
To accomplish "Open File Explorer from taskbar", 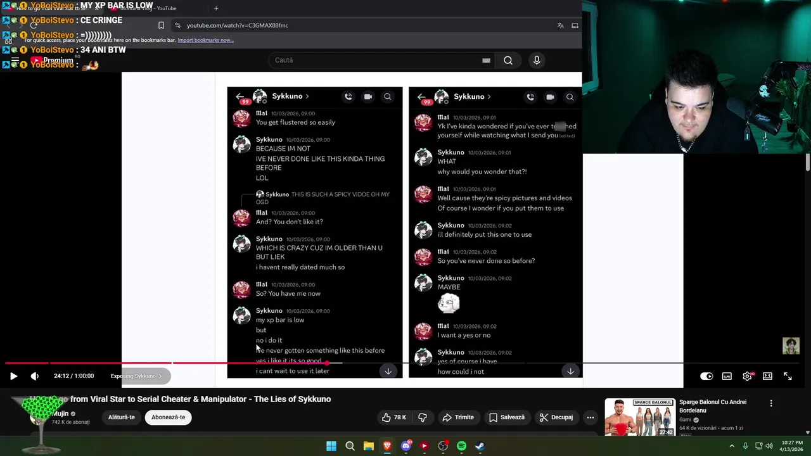I will point(368,446).
